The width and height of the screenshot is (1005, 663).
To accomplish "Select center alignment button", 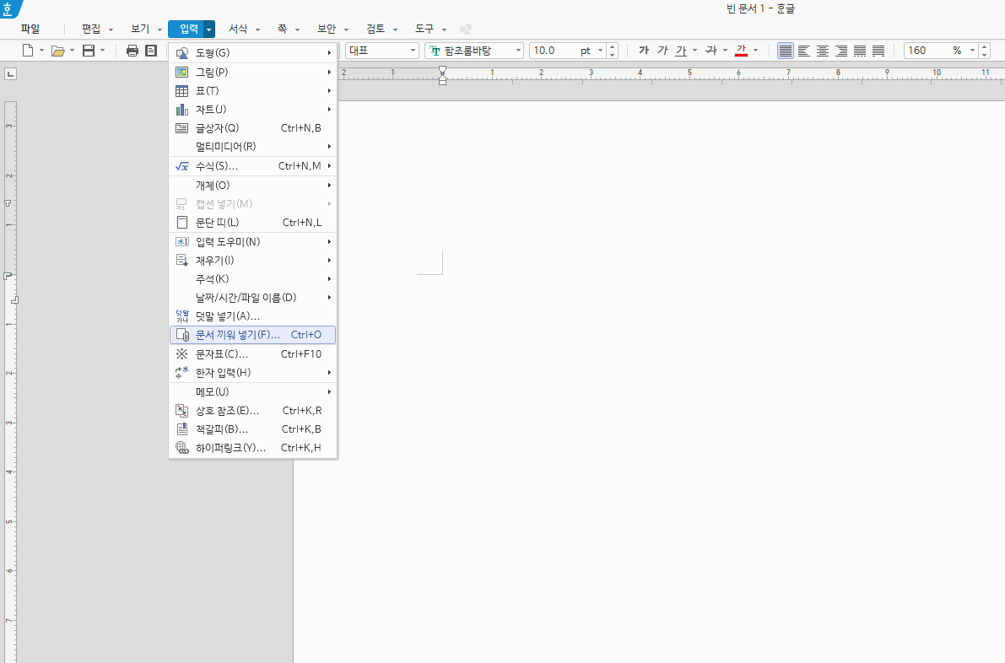I will (x=823, y=51).
